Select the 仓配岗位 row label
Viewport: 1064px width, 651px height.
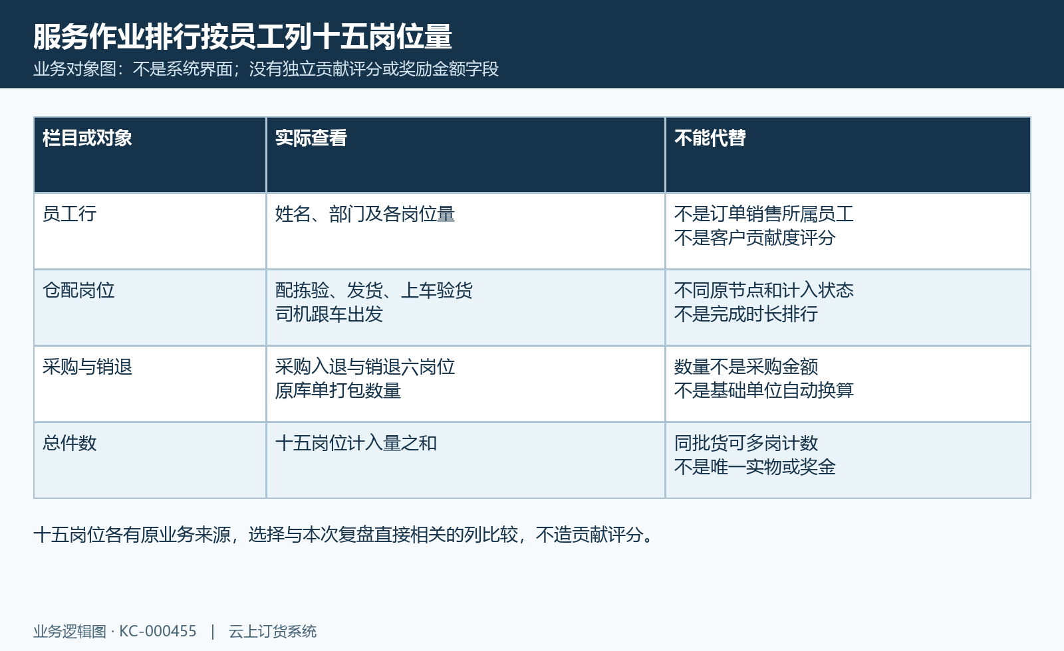tap(78, 290)
